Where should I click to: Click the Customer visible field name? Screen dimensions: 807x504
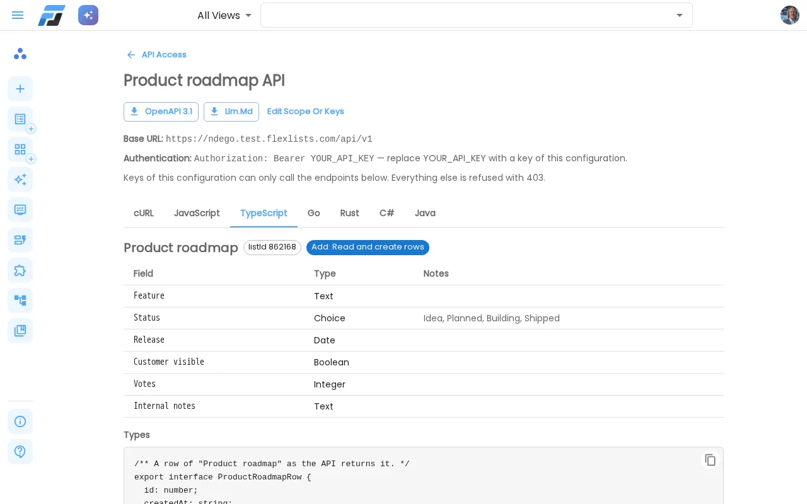[x=169, y=362]
